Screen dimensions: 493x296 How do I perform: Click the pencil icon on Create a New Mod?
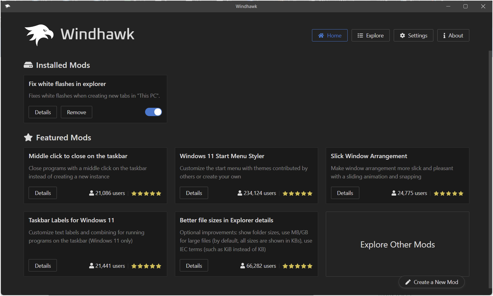click(408, 282)
